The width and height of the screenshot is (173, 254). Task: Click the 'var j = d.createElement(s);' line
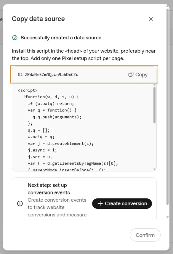[x=61, y=144]
